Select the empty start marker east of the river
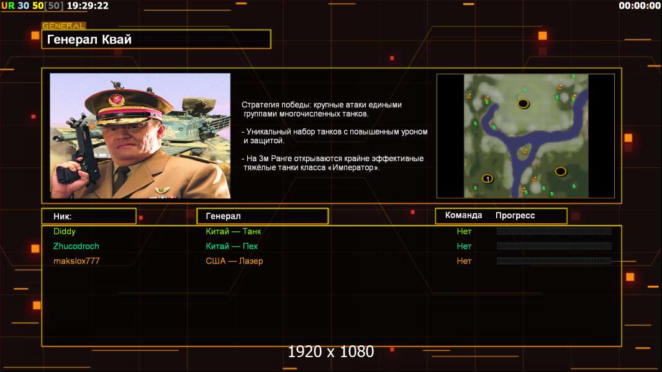Screen dimensions: 662x372 coord(560,172)
